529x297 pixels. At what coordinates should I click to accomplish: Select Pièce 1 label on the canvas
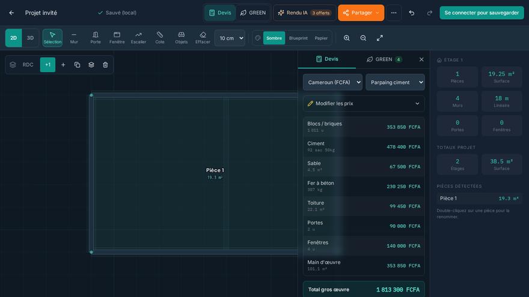(215, 170)
